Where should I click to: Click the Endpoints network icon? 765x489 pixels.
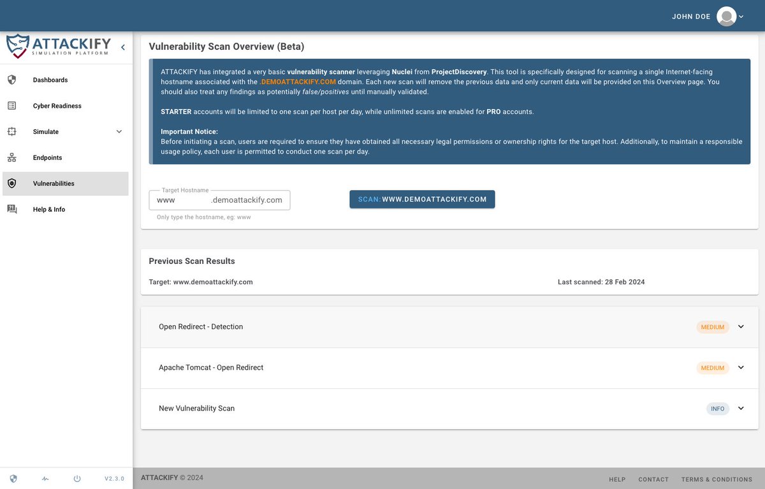pyautogui.click(x=11, y=157)
